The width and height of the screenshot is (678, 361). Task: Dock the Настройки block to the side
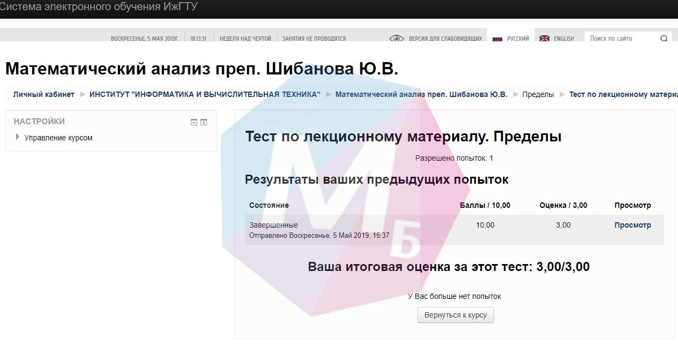click(204, 122)
